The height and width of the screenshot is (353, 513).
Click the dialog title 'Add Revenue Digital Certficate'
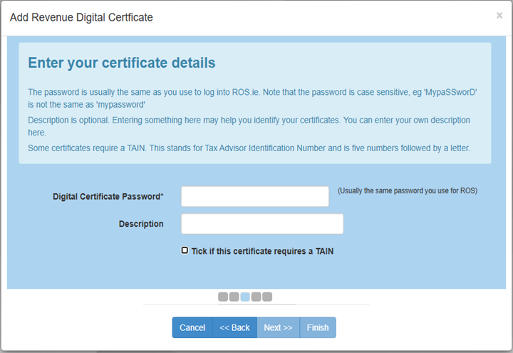pos(81,16)
